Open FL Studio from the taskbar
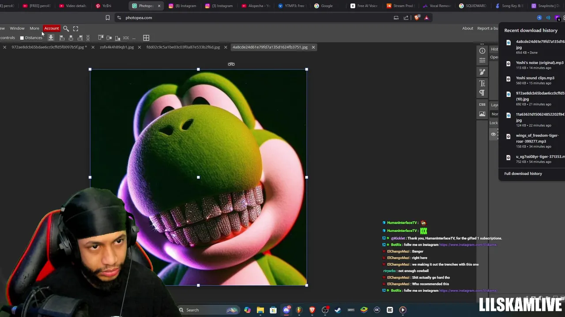565x317 pixels. pos(299,310)
